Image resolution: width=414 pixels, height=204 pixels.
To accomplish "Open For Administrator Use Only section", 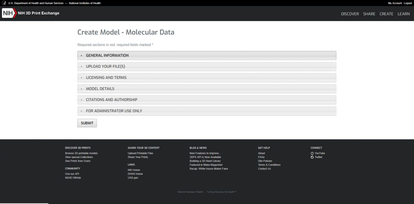I will [x=114, y=111].
